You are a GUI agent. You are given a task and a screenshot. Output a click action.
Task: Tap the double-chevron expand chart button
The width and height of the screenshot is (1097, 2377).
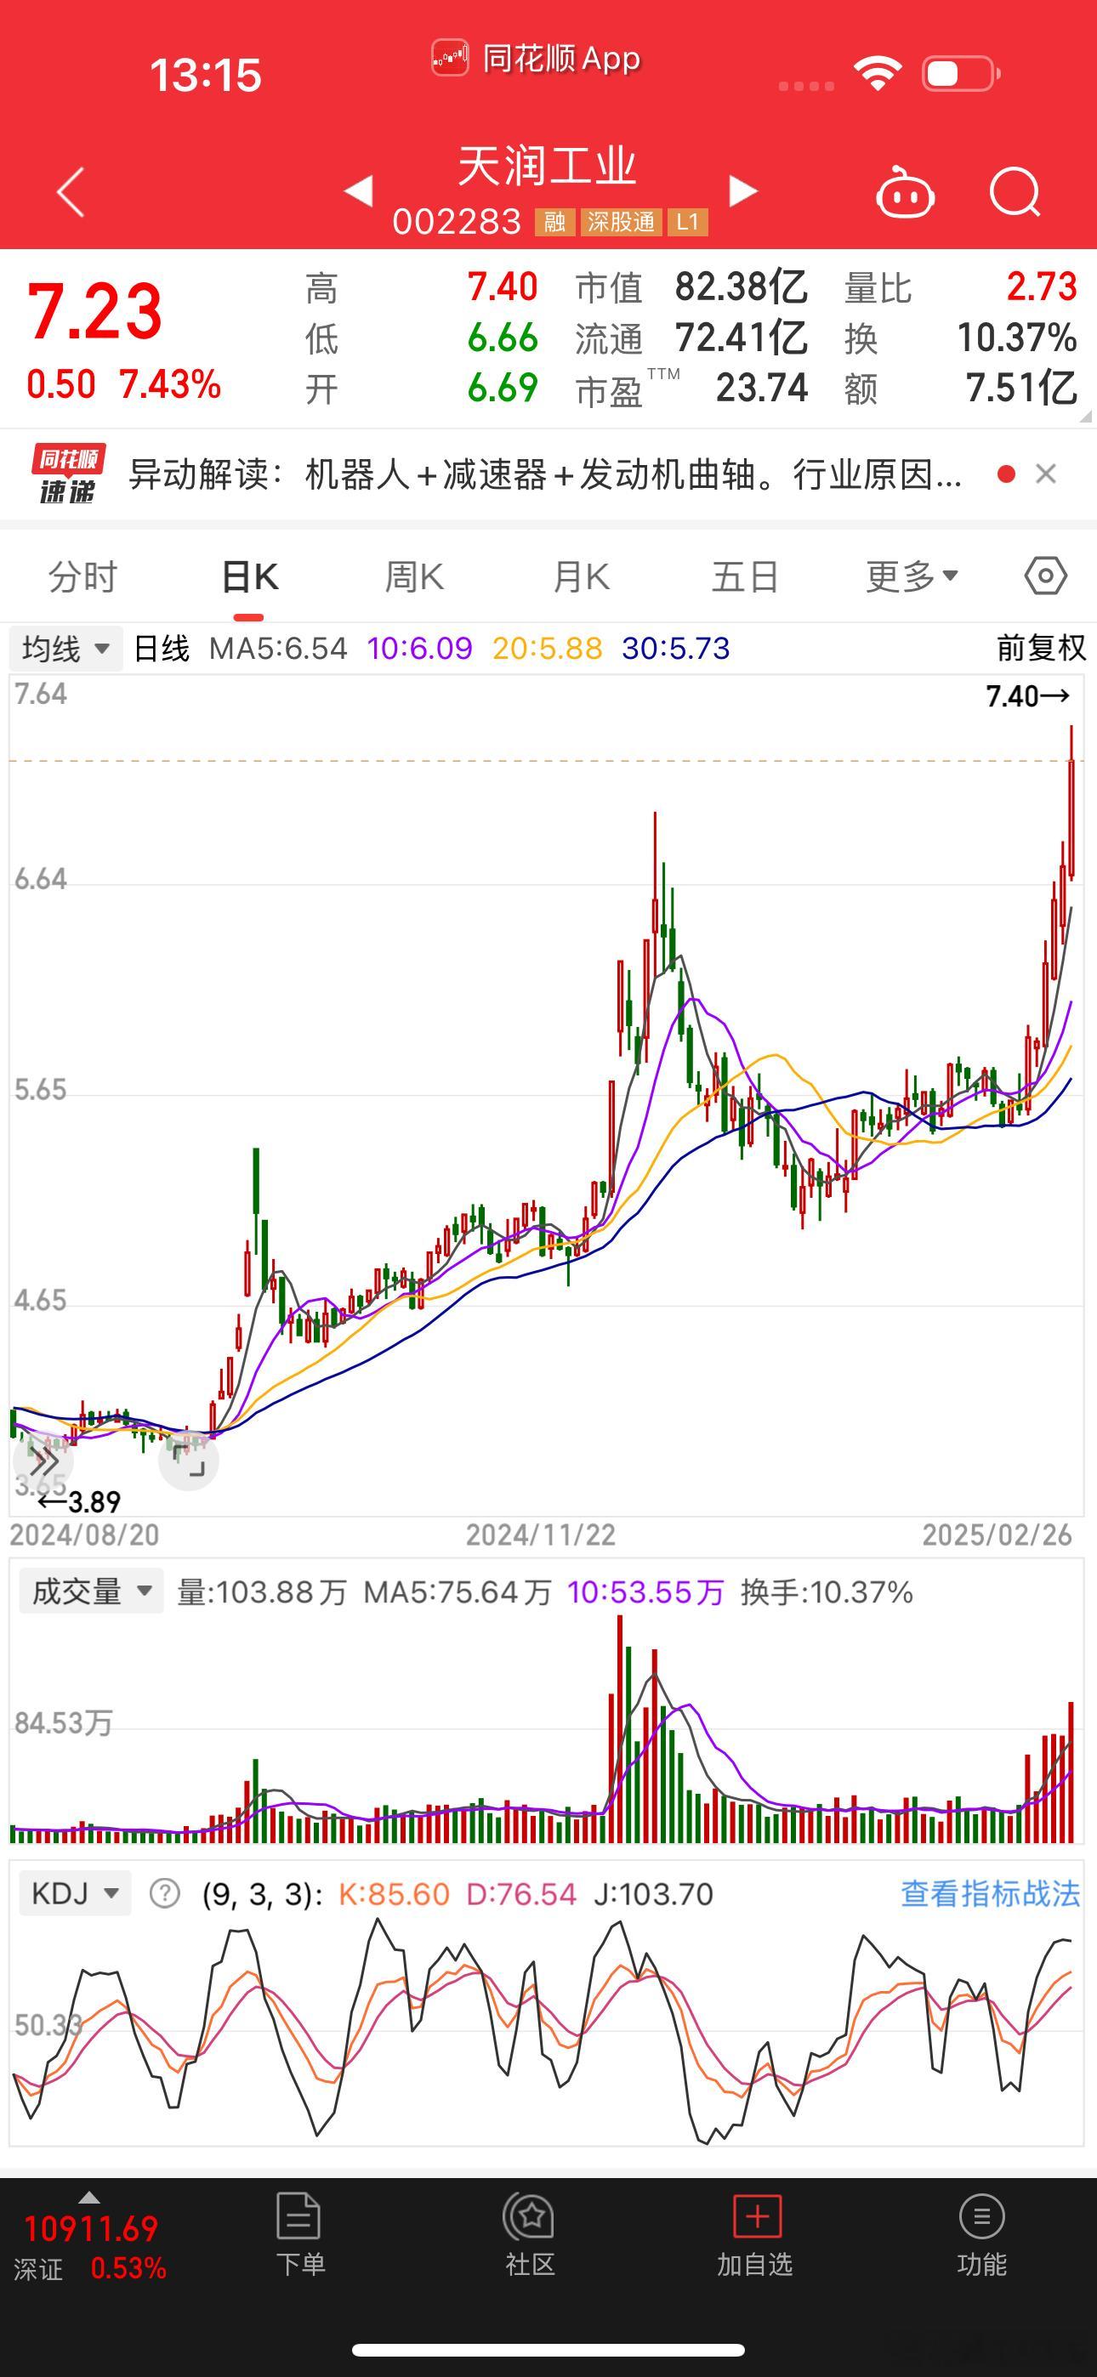pyautogui.click(x=43, y=1461)
